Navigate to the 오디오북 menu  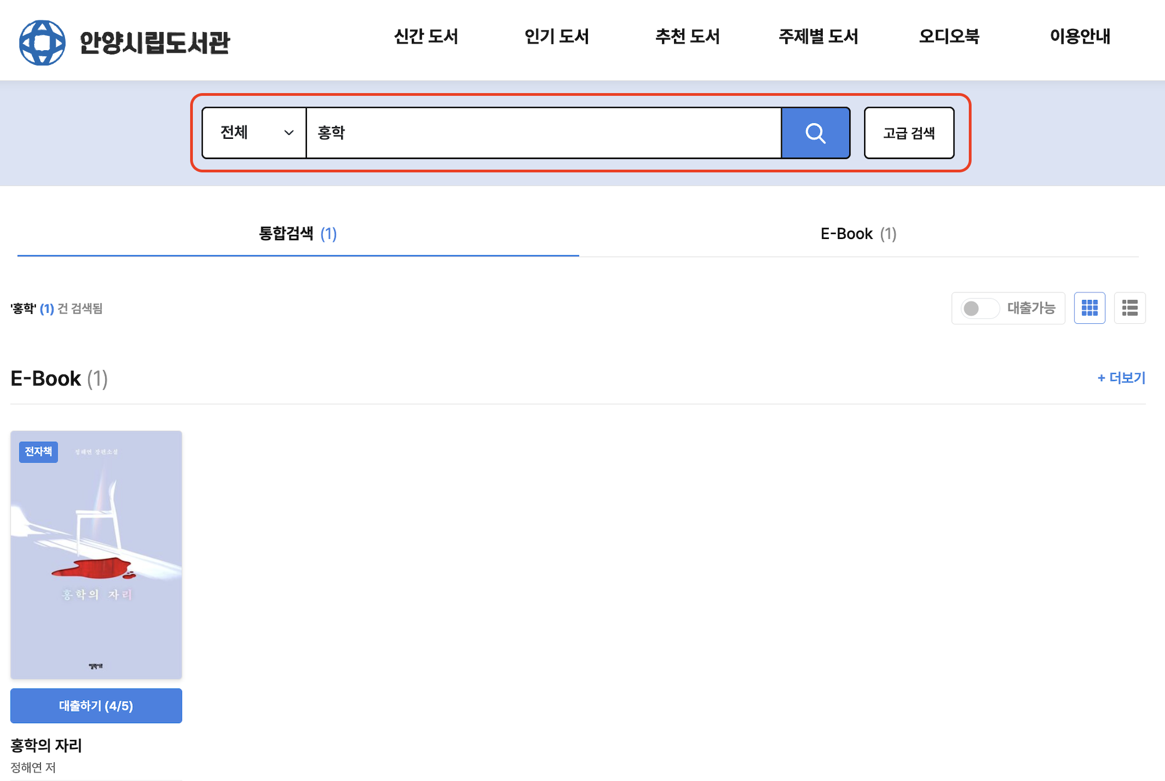pyautogui.click(x=949, y=37)
